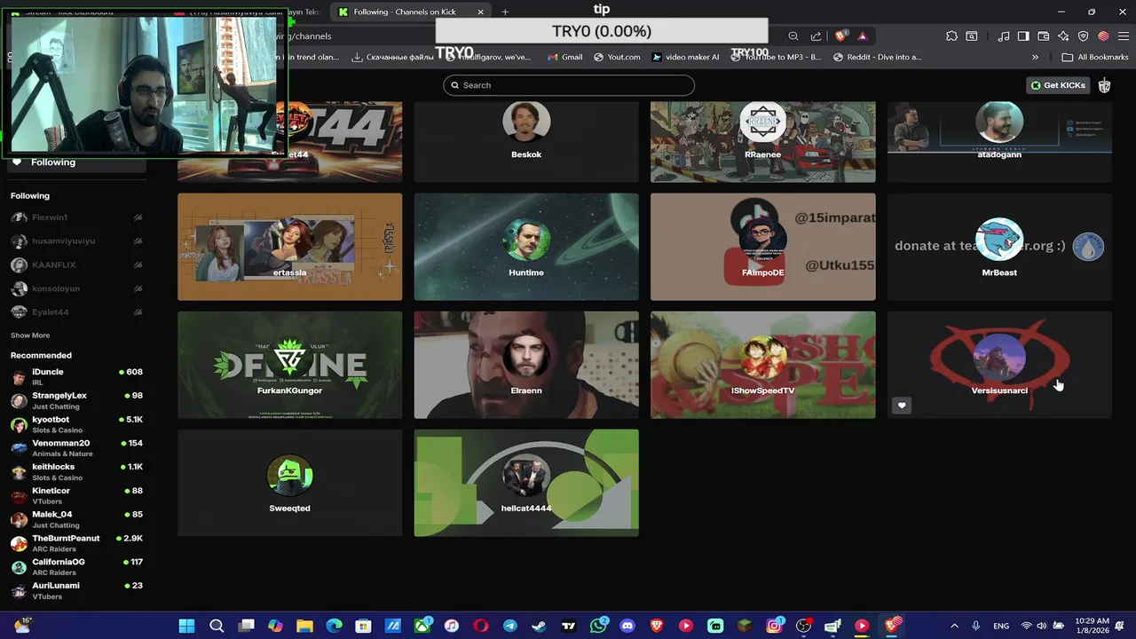This screenshot has height=639, width=1136.
Task: Open the Sweeqted channel card
Action: coord(289,483)
